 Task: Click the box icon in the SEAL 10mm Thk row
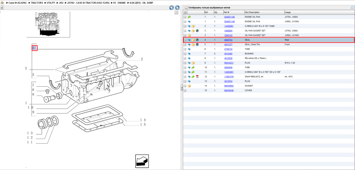pyautogui.click(x=193, y=45)
